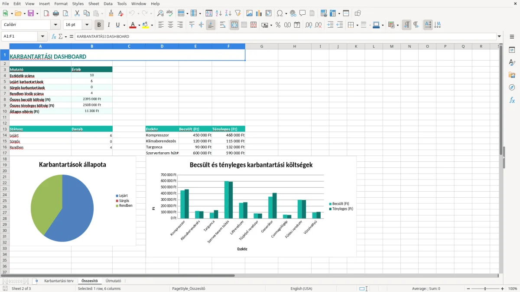The height and width of the screenshot is (292, 520).
Task: Click the Sort Ascending icon
Action: [218, 13]
